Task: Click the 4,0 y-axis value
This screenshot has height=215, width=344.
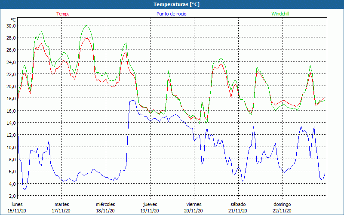Action: 12,184
